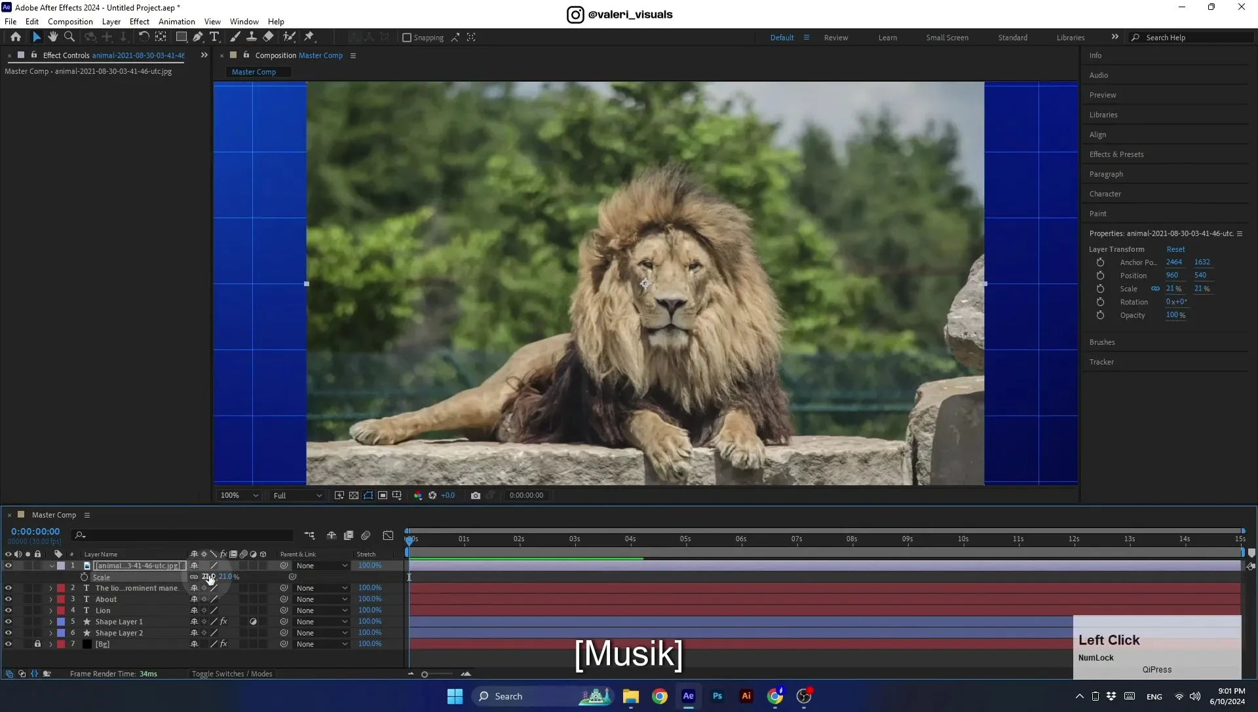This screenshot has height=712, width=1258.
Task: Enable Motion Blur for timeline
Action: pos(366,535)
